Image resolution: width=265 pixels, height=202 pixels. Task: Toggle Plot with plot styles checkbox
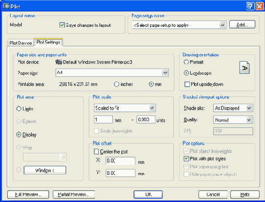[x=186, y=158]
